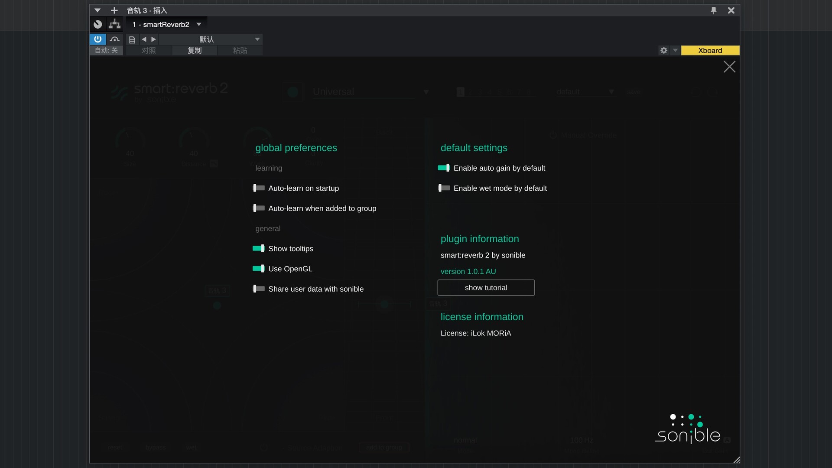Viewport: 832px width, 468px height.
Task: Toggle Enable wet mode by default
Action: [444, 188]
